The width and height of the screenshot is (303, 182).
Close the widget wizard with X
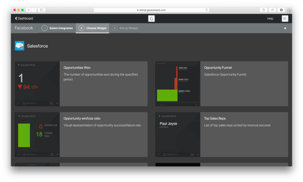pyautogui.click(x=285, y=28)
